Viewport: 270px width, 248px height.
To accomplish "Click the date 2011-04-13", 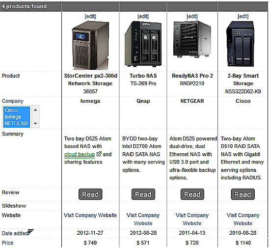I will tap(192, 233).
